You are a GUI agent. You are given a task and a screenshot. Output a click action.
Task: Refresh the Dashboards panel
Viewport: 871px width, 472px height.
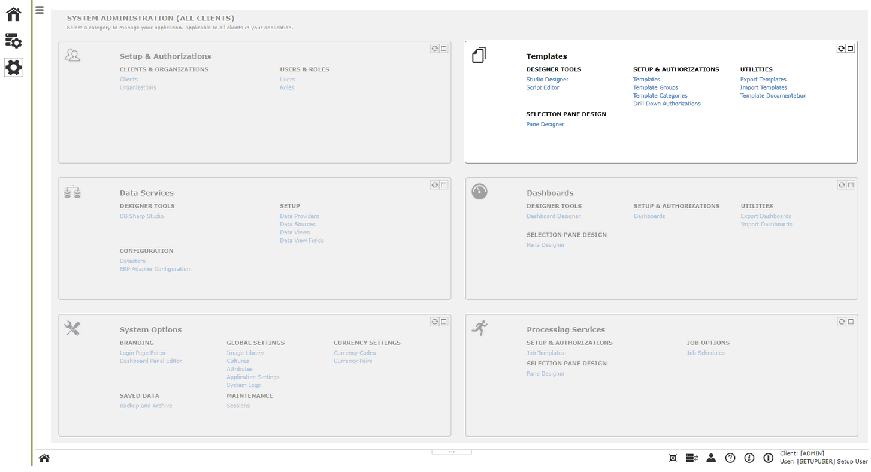click(842, 185)
